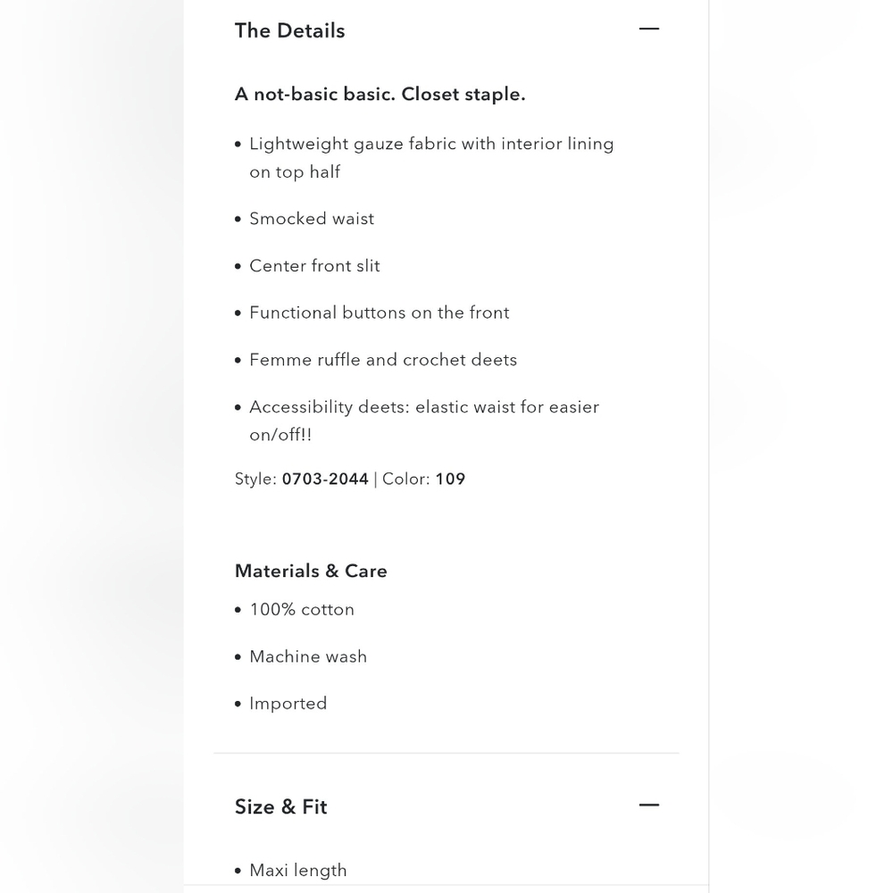The width and height of the screenshot is (893, 893).
Task: Collapse the Size & Fit minus icon
Action: pyautogui.click(x=648, y=805)
